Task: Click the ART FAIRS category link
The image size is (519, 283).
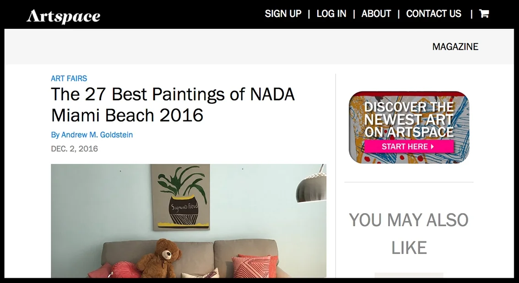Action: [69, 78]
